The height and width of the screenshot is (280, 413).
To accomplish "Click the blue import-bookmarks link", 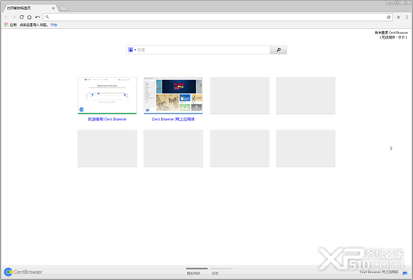I will (x=54, y=25).
